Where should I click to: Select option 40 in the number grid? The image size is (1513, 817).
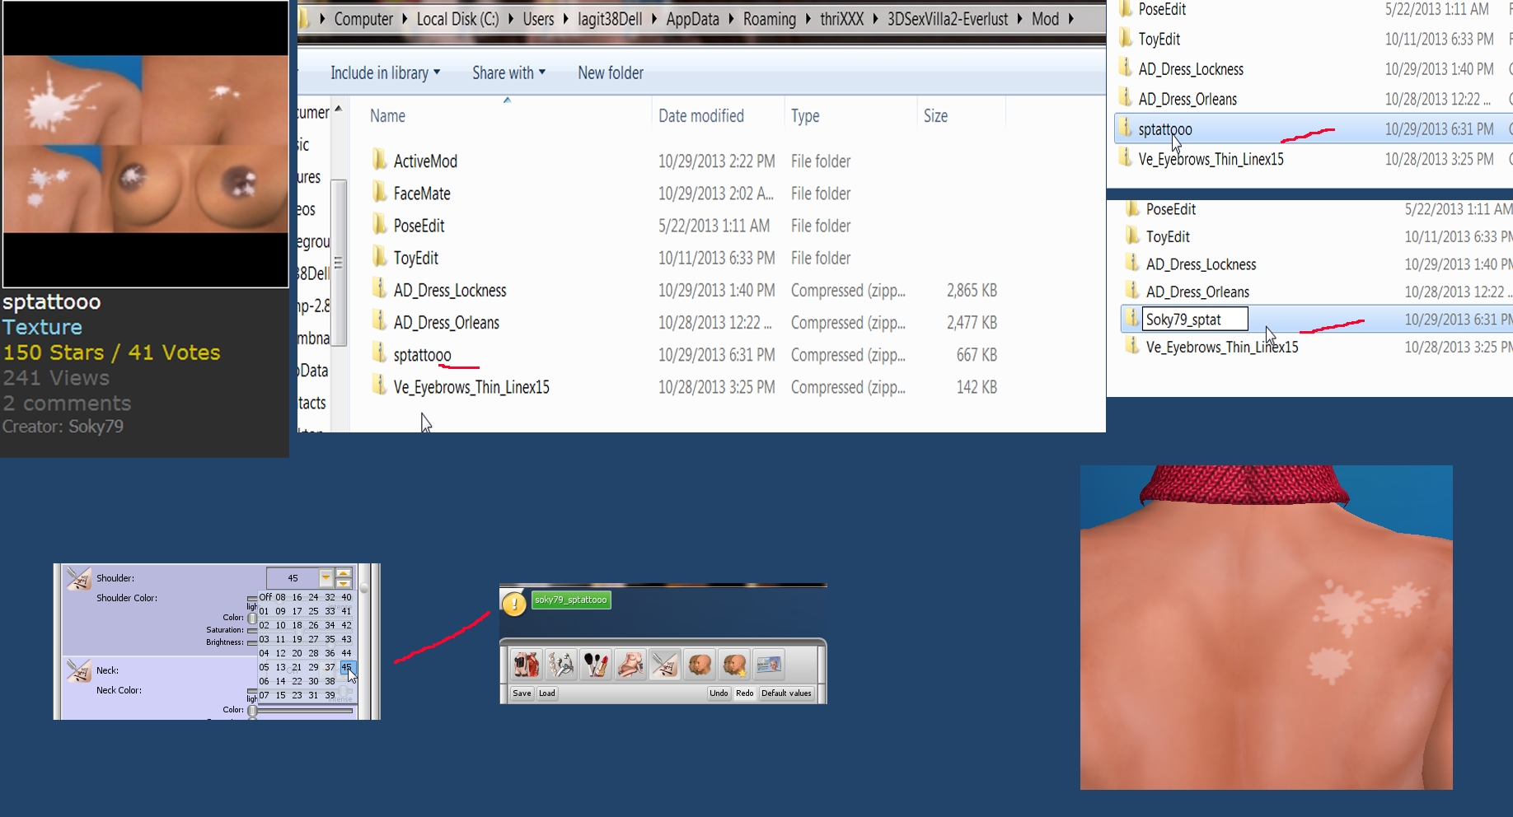point(346,597)
